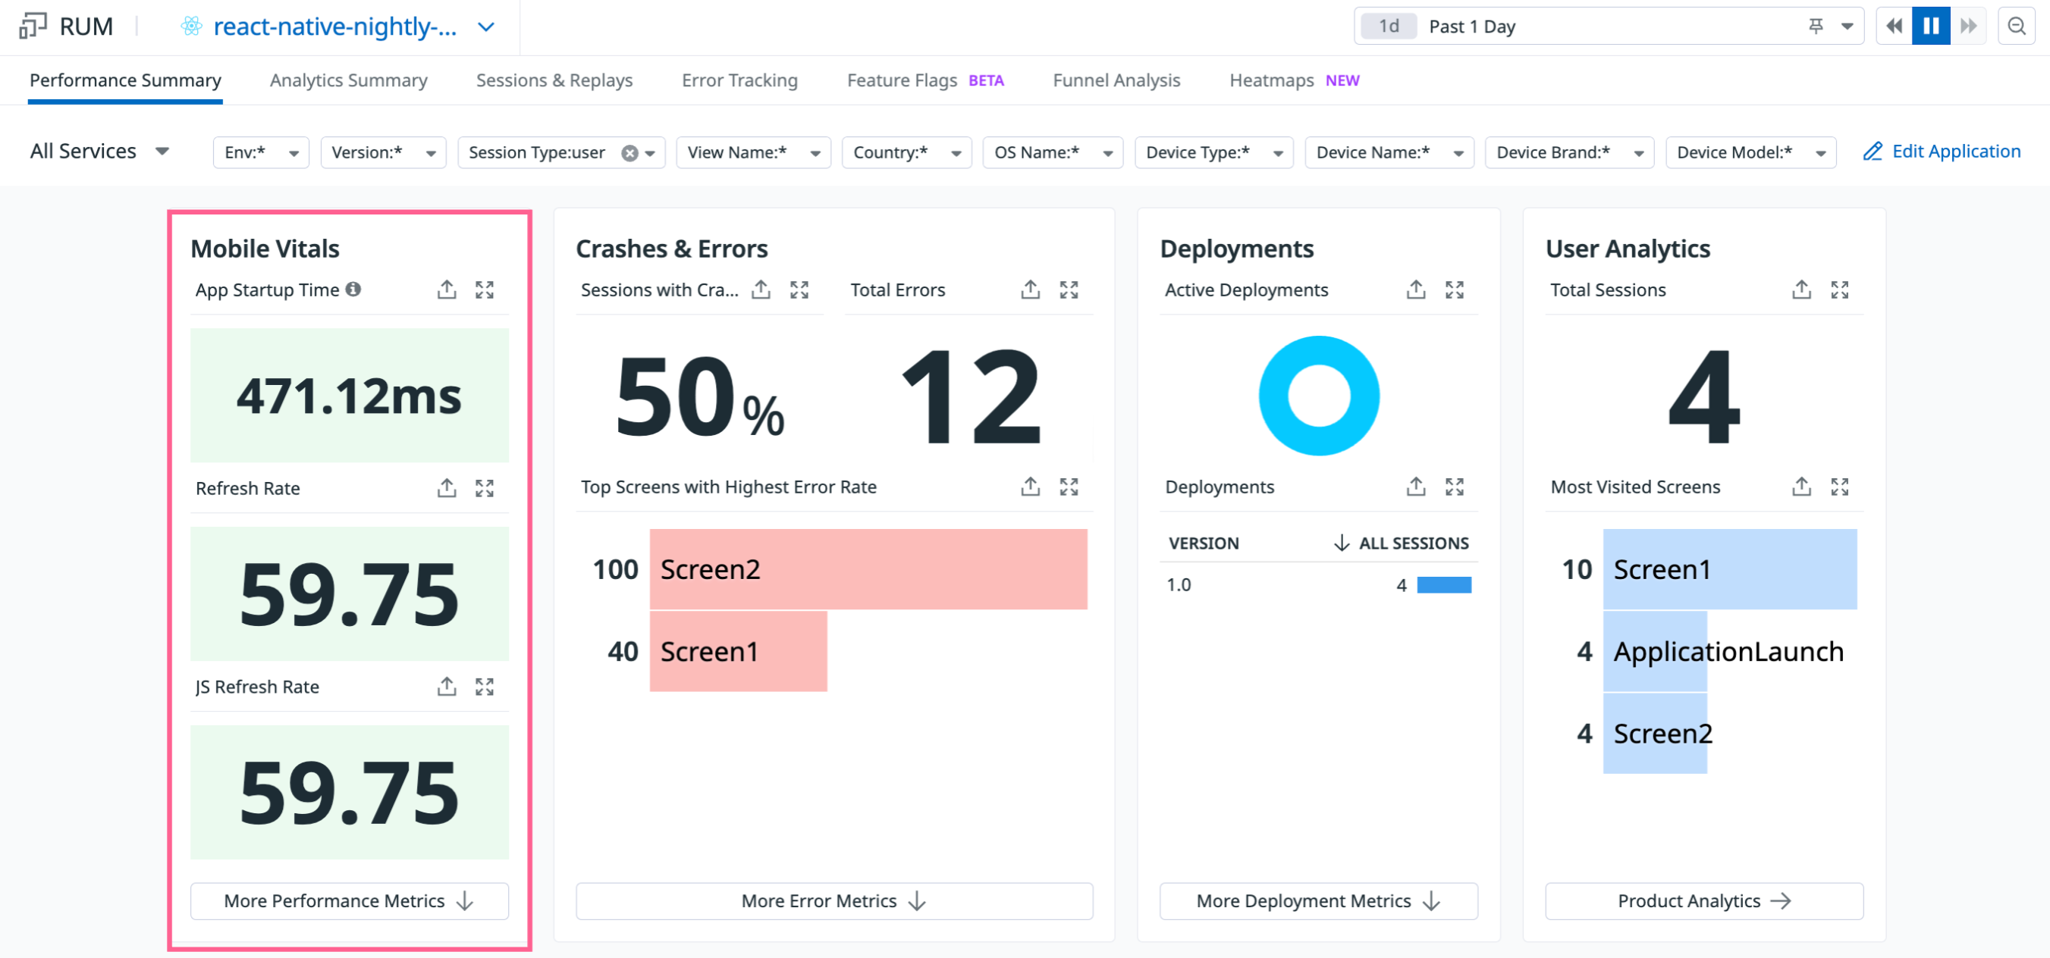Click the More Performance Metrics button

click(349, 900)
